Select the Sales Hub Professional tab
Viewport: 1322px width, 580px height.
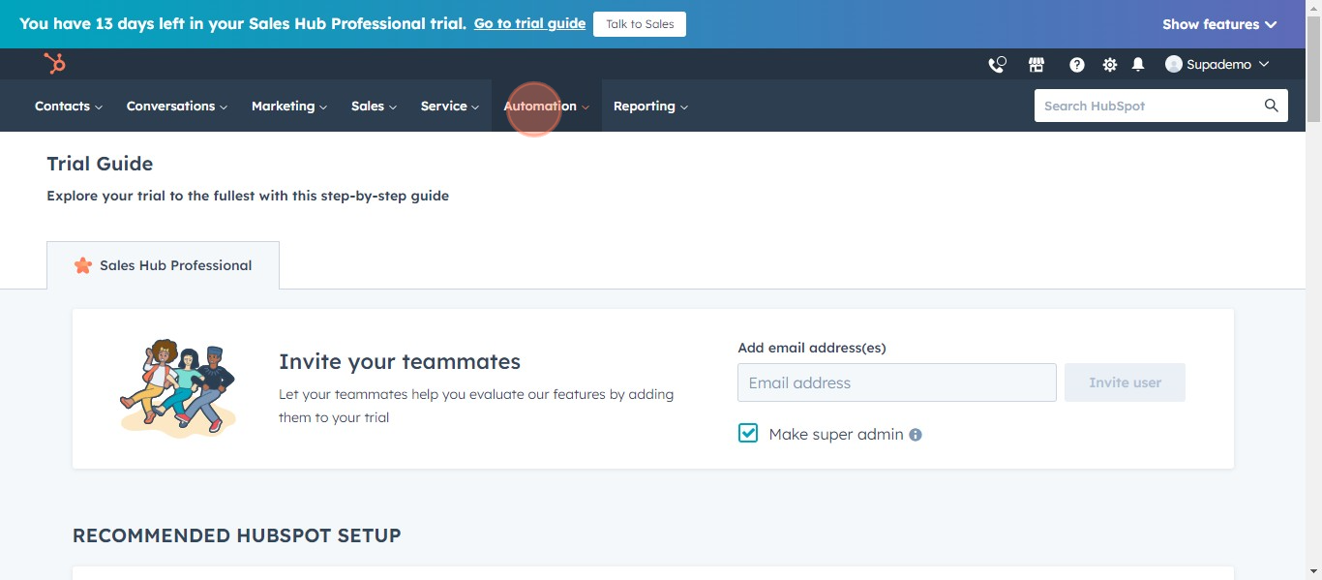click(x=163, y=265)
